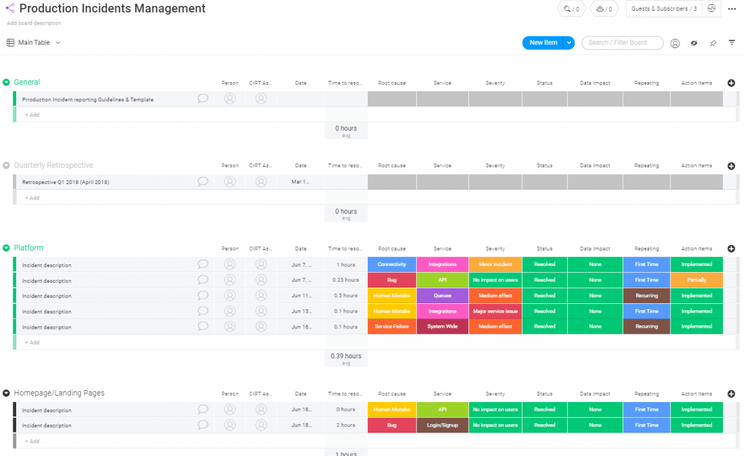The image size is (744, 456).
Task: Click the pin columns icon
Action: 713,43
